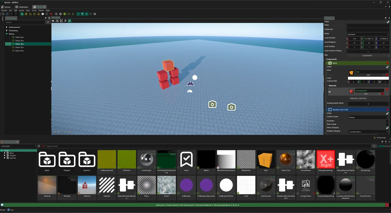Expand the Geometry tree node

coord(7,30)
